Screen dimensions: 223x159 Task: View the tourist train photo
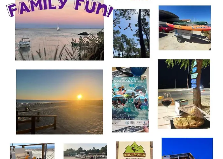coord(85,151)
